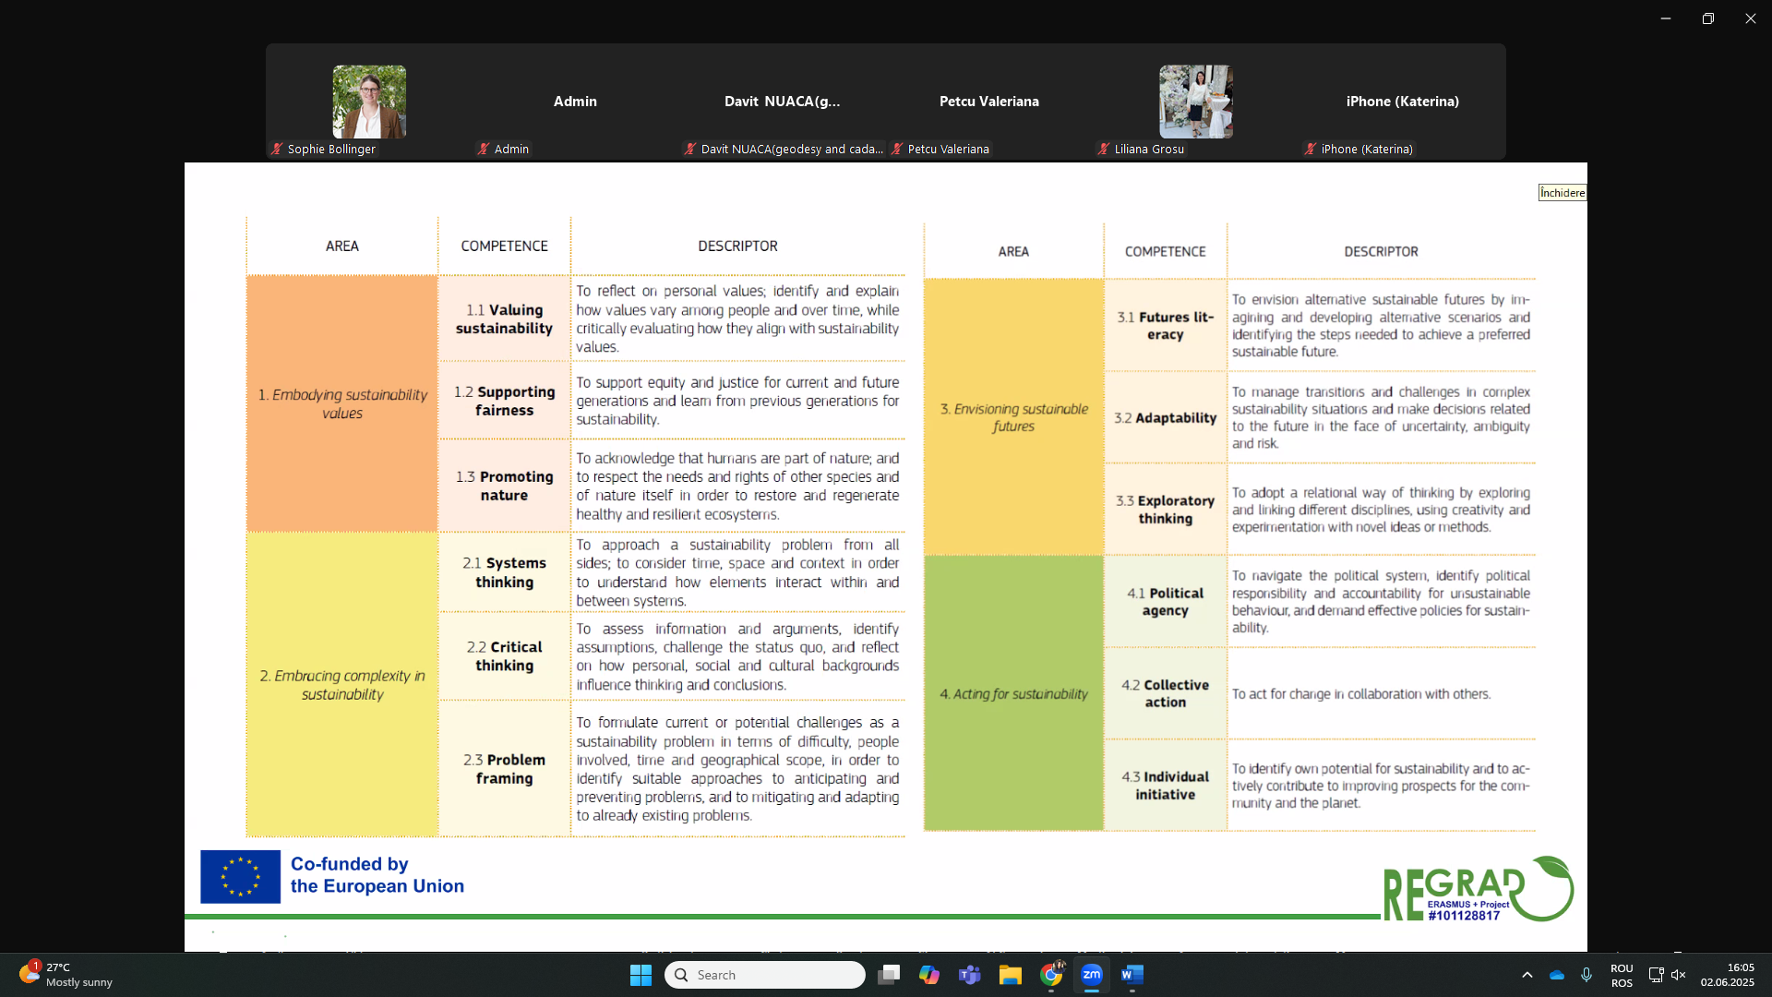Open OneDrive cloud tray icon

pos(1557,975)
